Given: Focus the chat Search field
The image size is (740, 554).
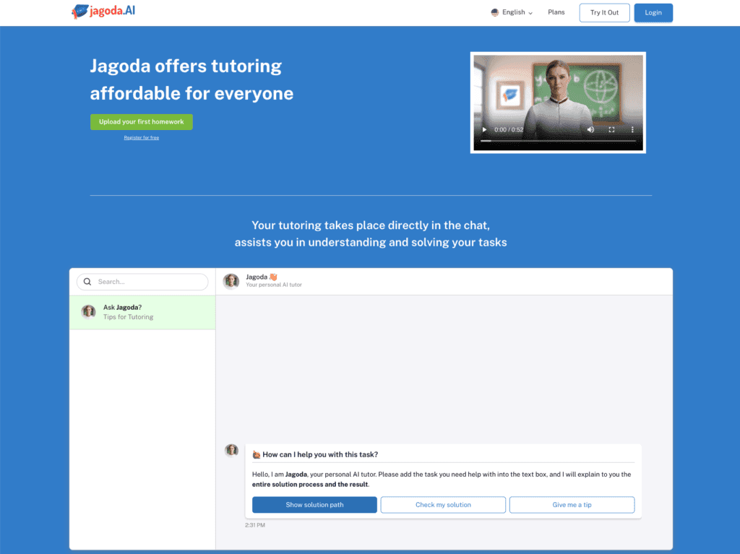Looking at the screenshot, I should pos(142,282).
